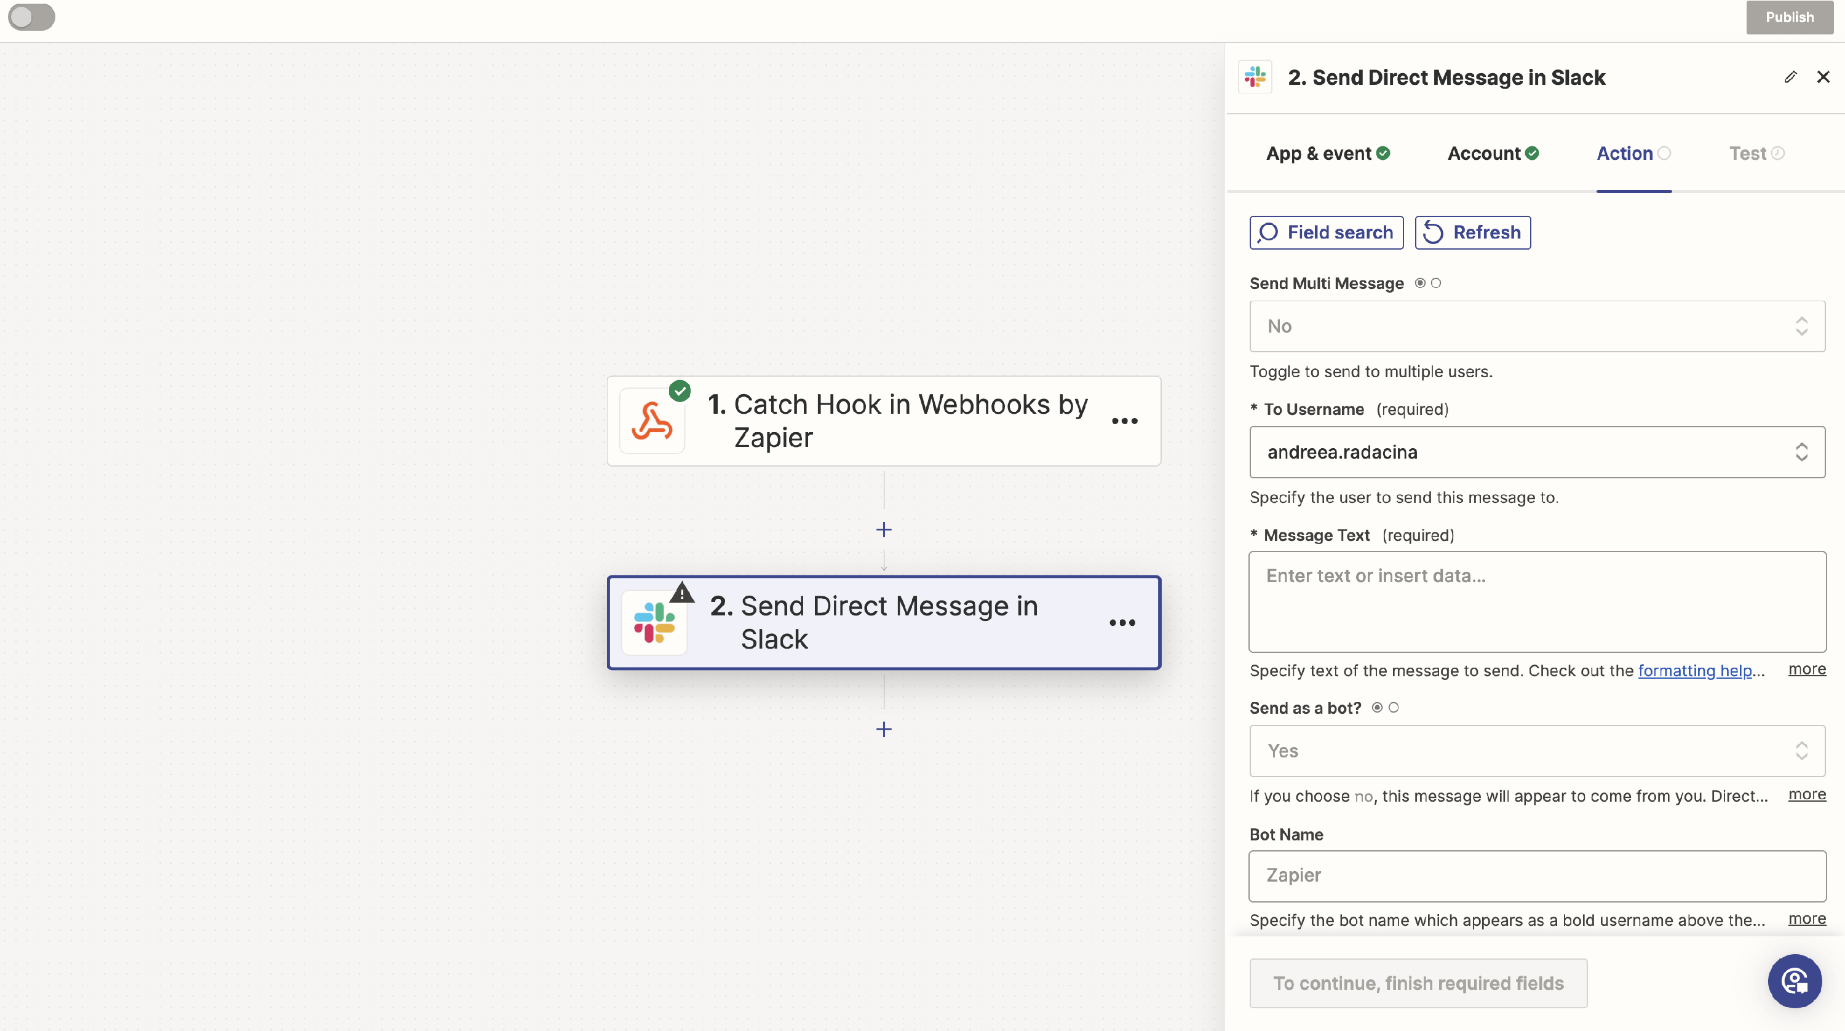Open three-dot menu on Slack message step
Image resolution: width=1845 pixels, height=1031 pixels.
pyautogui.click(x=1122, y=622)
